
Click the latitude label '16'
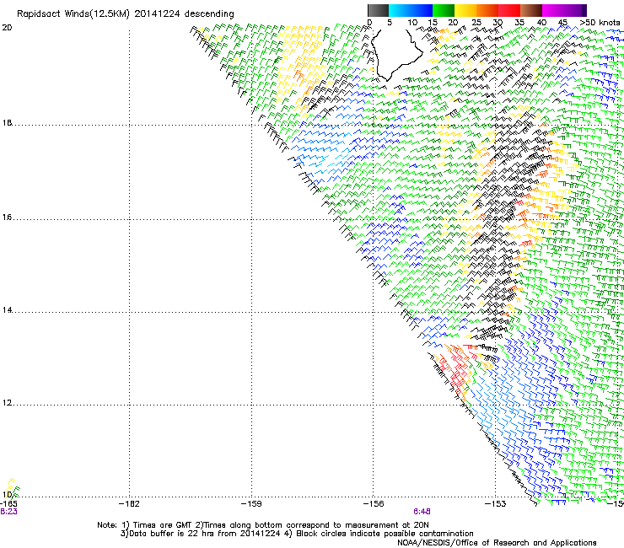(7, 217)
